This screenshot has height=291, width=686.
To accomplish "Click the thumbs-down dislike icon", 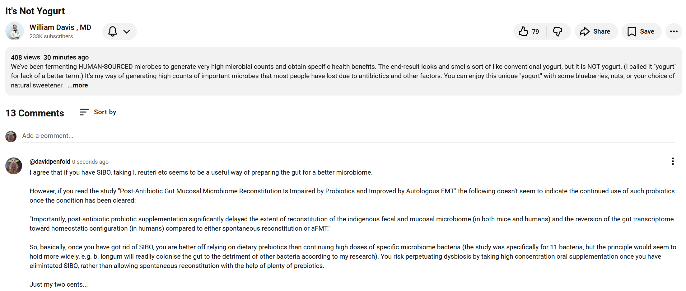I will pos(558,31).
